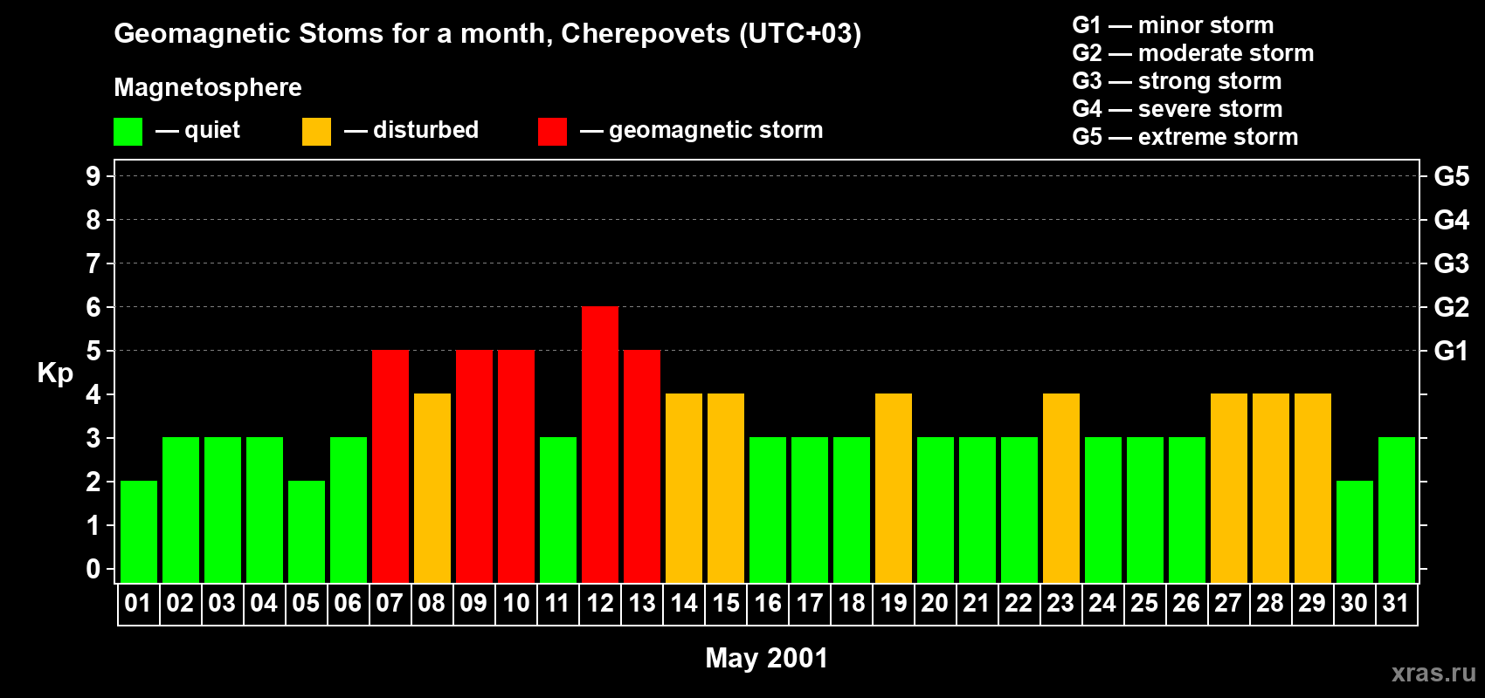Click the Kp axis value 5
1485x698 pixels.
93,351
